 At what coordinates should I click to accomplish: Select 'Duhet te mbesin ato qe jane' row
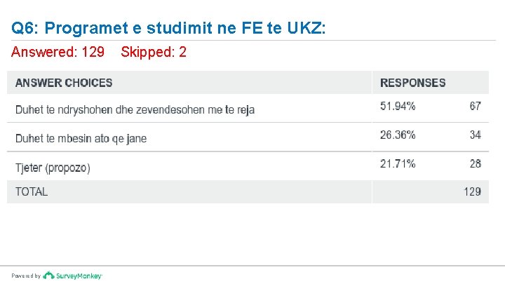[x=81, y=138]
